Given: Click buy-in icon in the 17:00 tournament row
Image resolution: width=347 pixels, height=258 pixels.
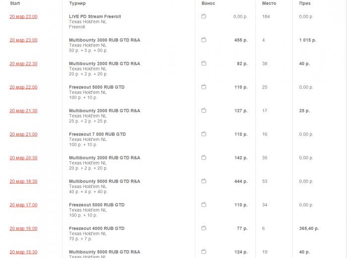Looking at the screenshot, I should tap(204, 205).
